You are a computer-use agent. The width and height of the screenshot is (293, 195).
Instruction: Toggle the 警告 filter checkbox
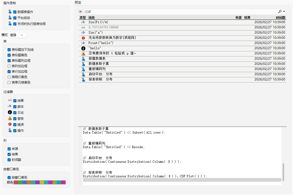click(x=15, y=119)
